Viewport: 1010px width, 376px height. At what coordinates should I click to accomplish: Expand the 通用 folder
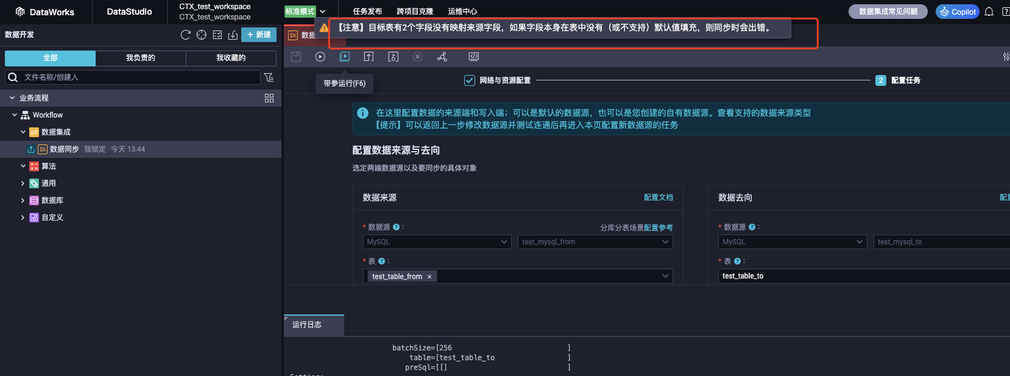(x=23, y=183)
